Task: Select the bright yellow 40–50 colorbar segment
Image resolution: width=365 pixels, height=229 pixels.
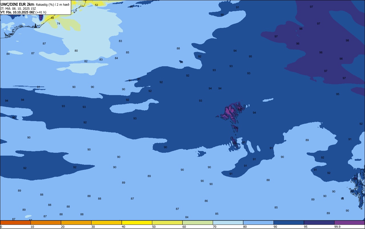Action: (x=137, y=222)
